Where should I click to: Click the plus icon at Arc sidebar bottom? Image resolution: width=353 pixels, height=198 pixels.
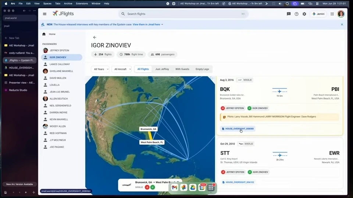point(33,192)
